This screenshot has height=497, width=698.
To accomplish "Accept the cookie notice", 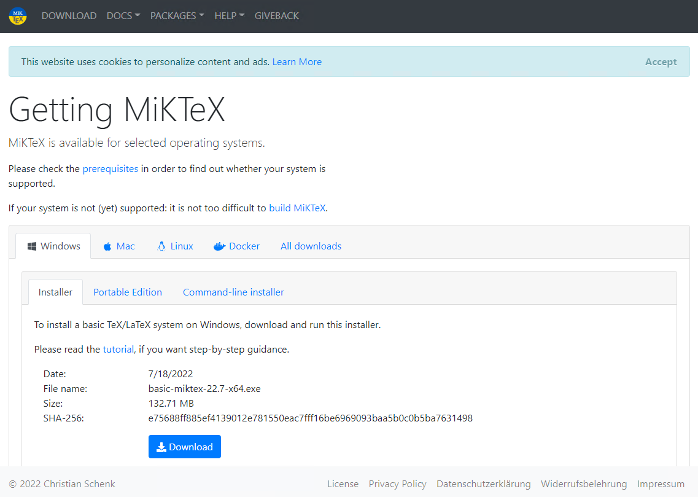I will [x=661, y=61].
